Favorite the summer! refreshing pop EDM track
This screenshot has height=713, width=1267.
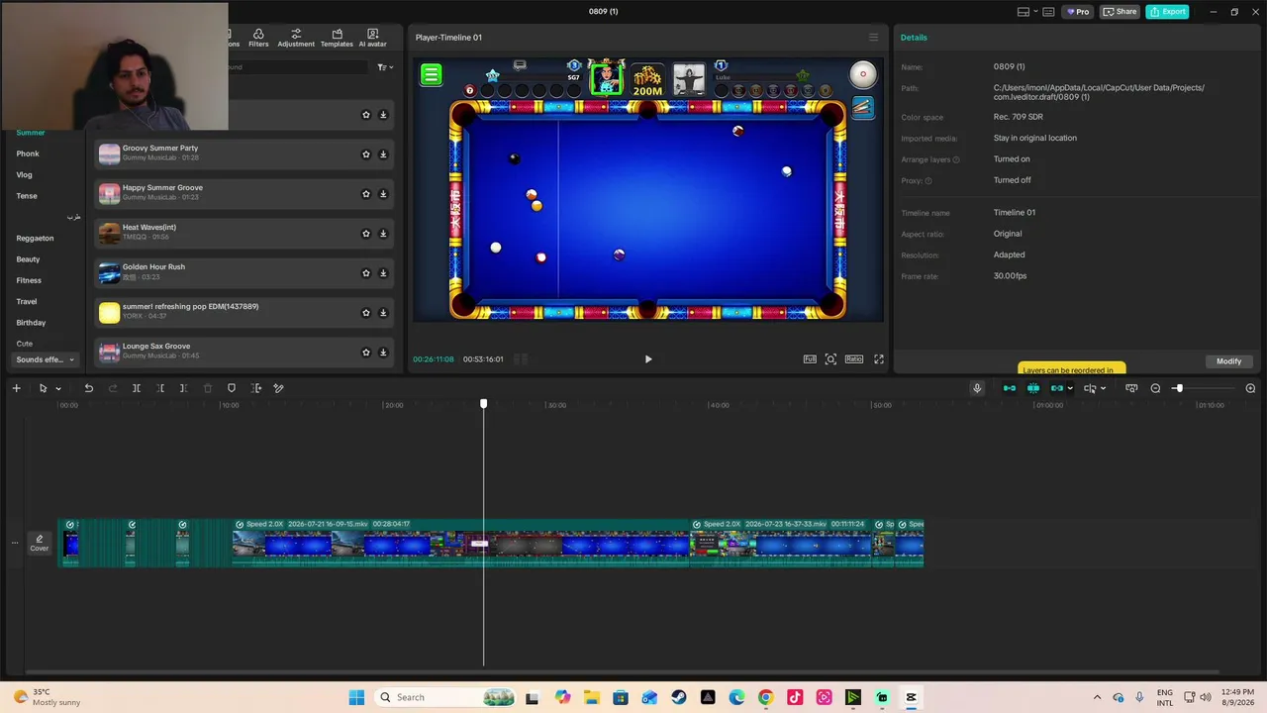[366, 313]
